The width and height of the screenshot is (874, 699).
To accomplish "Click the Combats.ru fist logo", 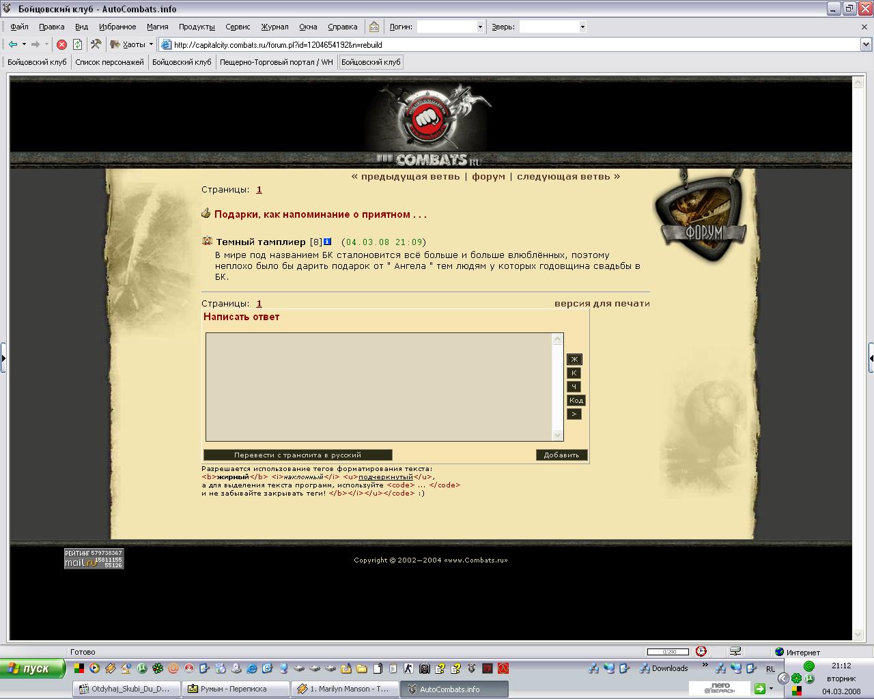I will [x=429, y=118].
